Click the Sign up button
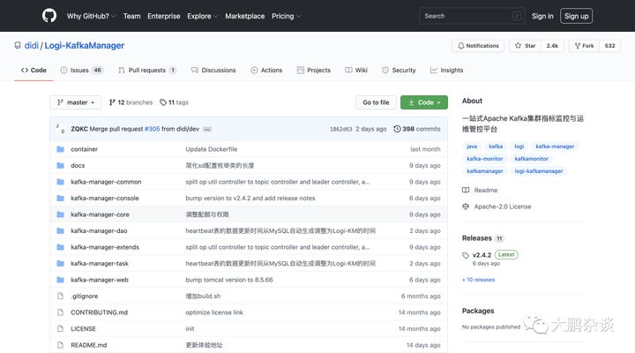 576,16
